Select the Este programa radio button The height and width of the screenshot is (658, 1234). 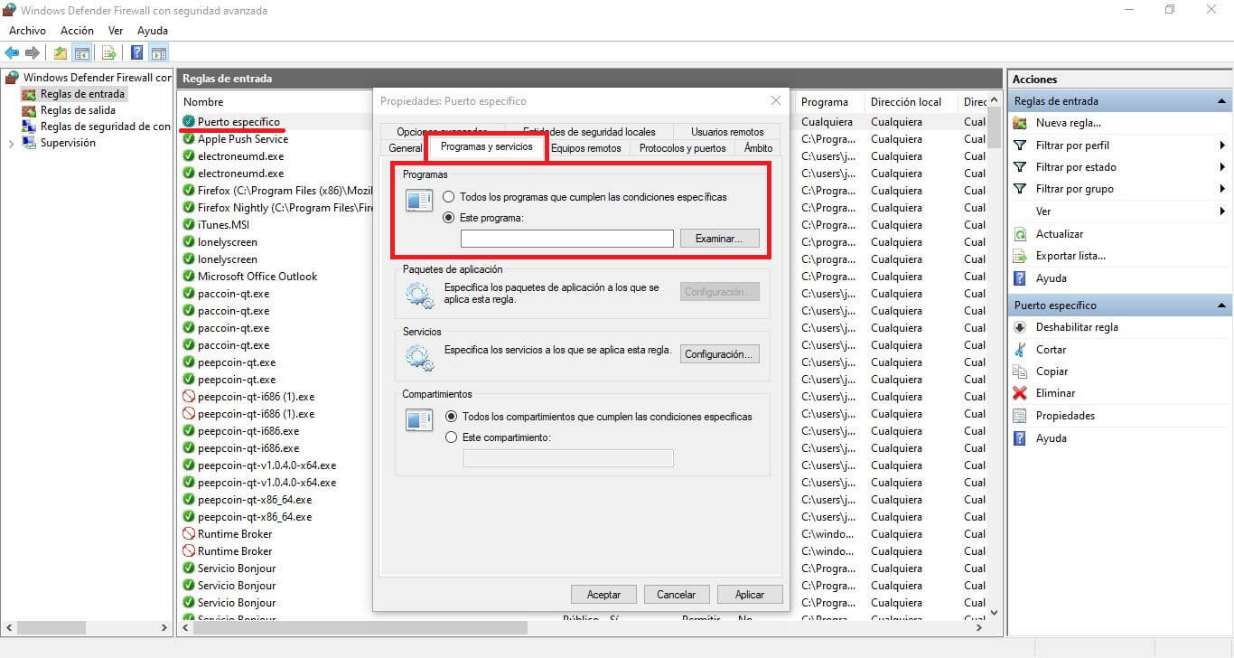(449, 218)
